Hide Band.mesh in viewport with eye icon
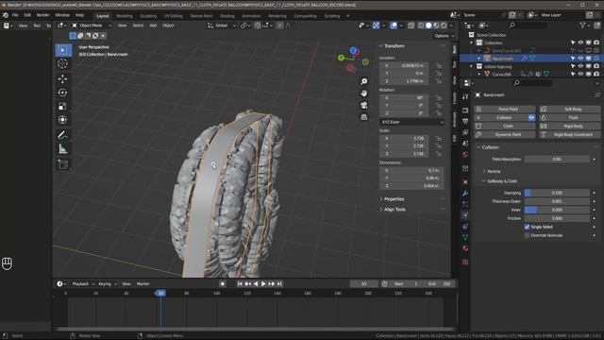 580,59
